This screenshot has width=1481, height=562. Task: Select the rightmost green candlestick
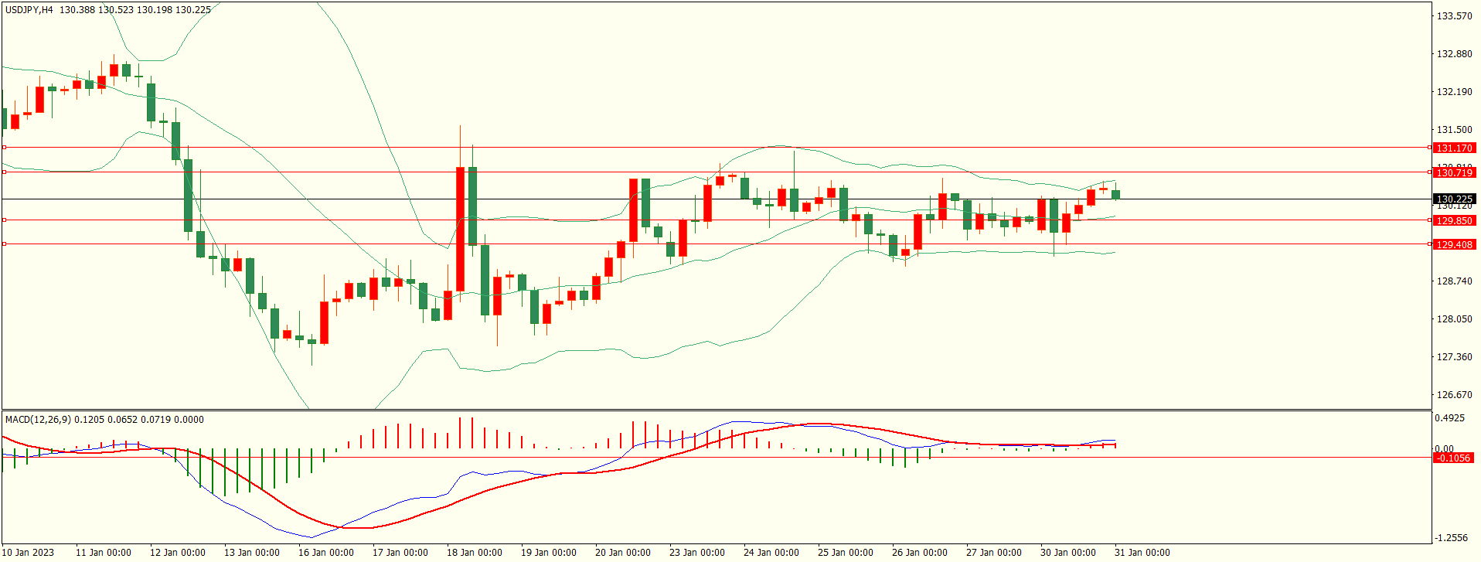click(1115, 194)
